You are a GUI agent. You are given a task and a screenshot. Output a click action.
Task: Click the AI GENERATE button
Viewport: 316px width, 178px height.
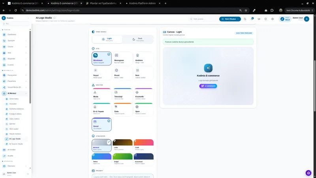pyautogui.click(x=208, y=86)
